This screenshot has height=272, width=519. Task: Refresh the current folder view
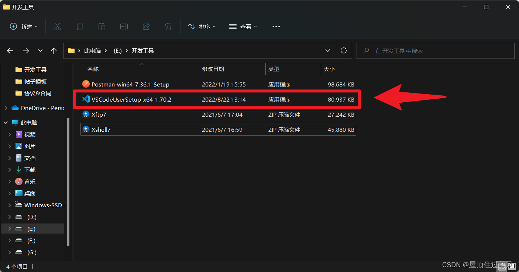(x=344, y=50)
